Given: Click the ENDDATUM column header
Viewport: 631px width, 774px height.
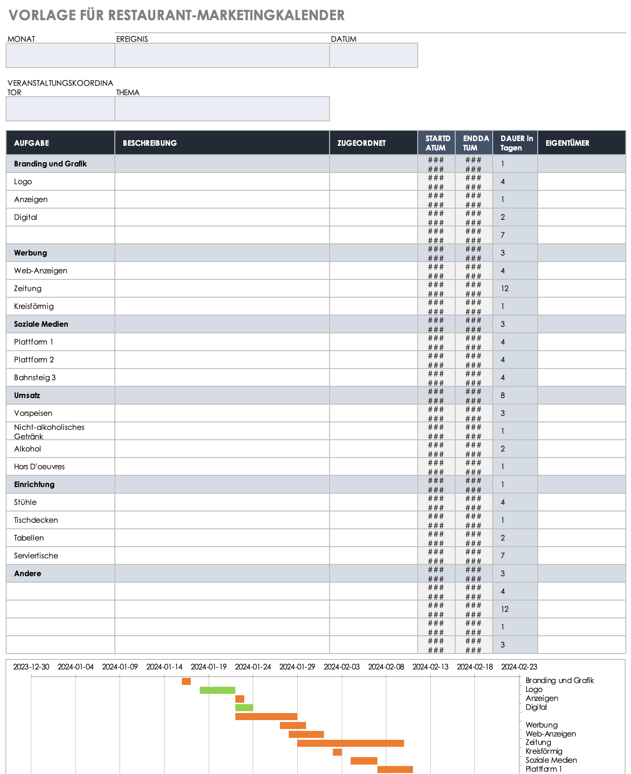Looking at the screenshot, I should [474, 143].
